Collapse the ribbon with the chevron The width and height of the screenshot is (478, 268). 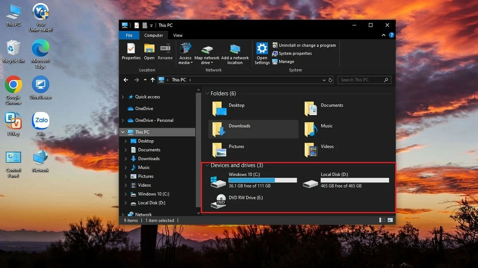(383, 35)
